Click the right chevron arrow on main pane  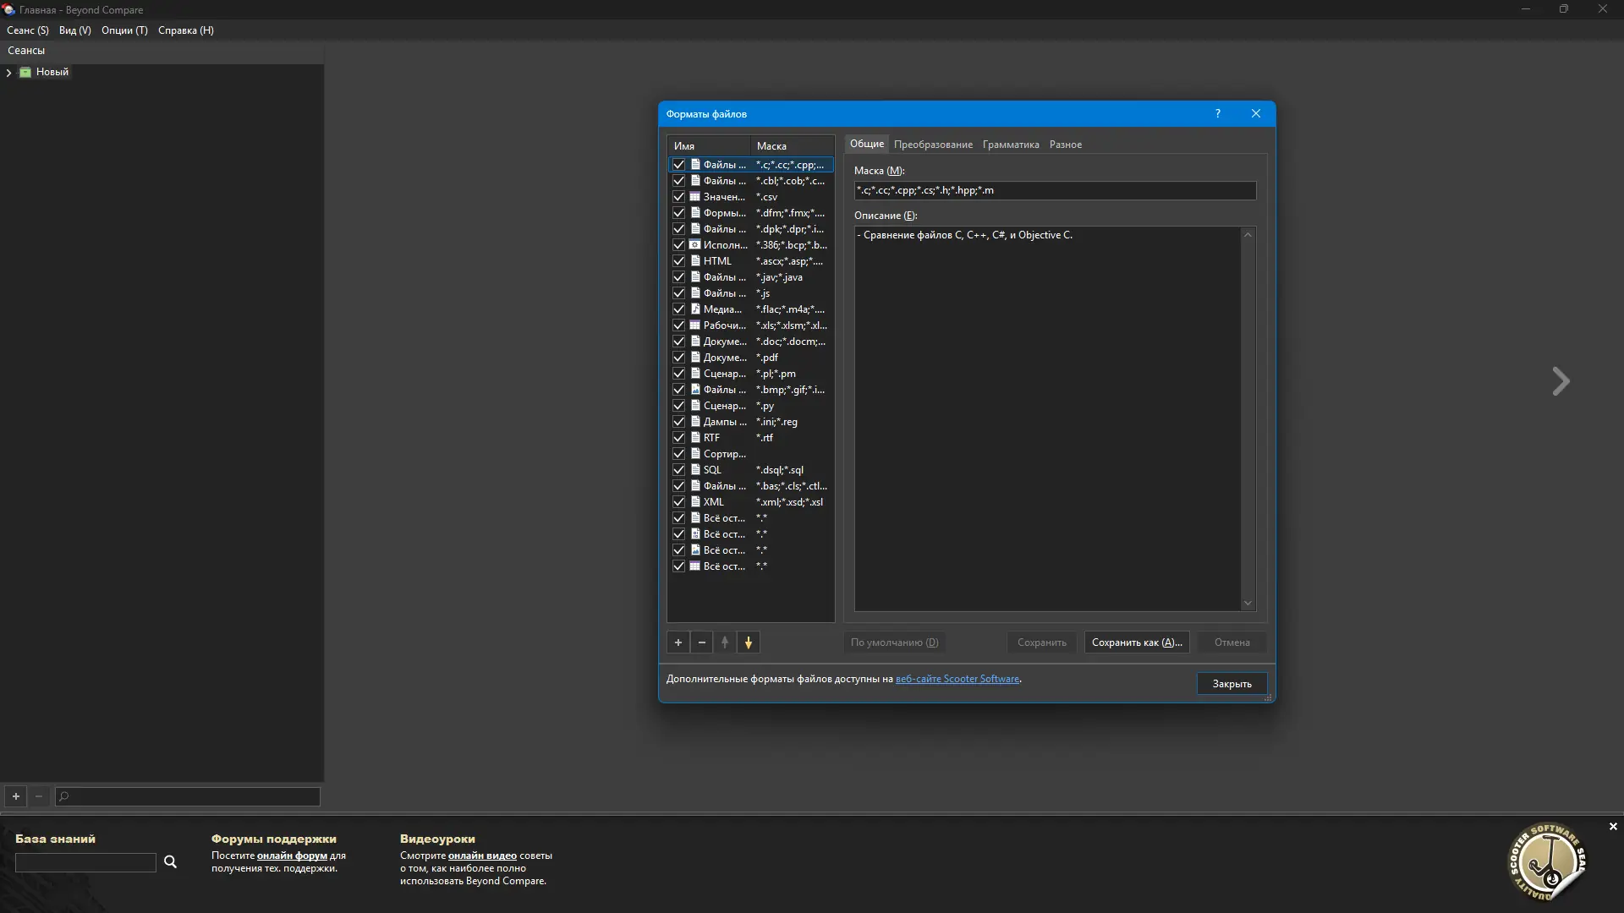[x=1561, y=381]
